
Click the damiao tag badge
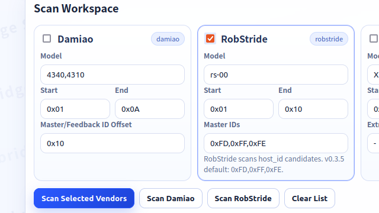coord(168,39)
